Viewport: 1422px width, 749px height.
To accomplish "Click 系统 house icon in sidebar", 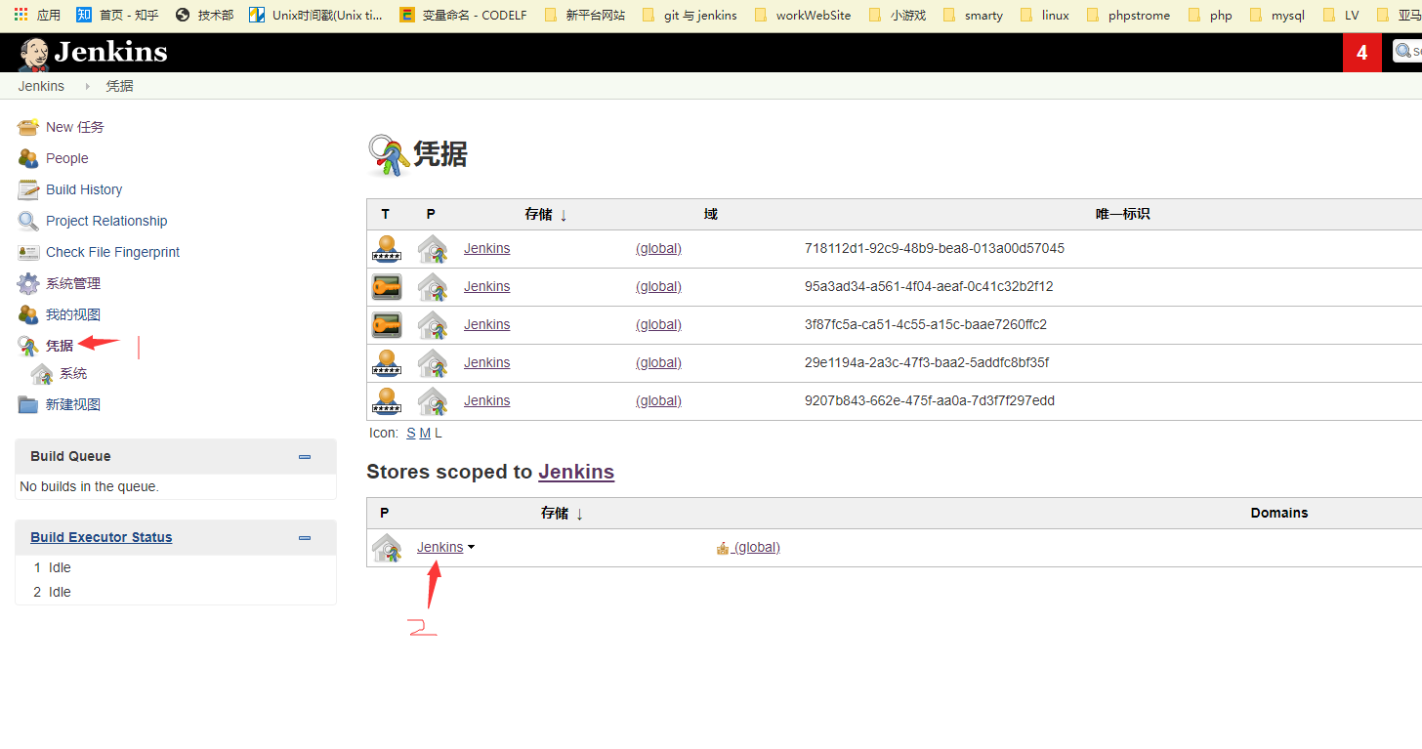I will click(42, 374).
